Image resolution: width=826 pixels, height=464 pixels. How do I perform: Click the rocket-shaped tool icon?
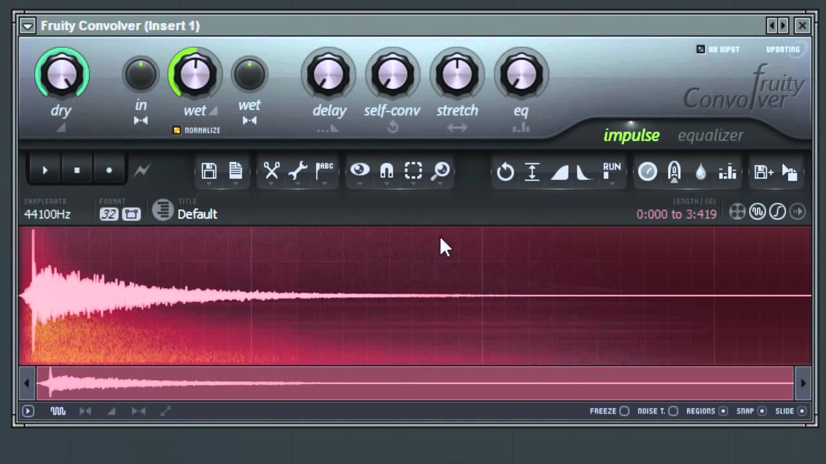point(674,171)
